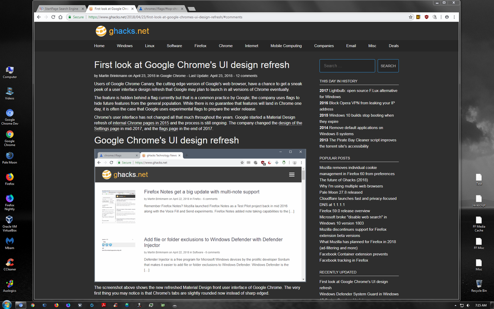Open the Linux navigation item
The image size is (494, 309).
(x=150, y=46)
